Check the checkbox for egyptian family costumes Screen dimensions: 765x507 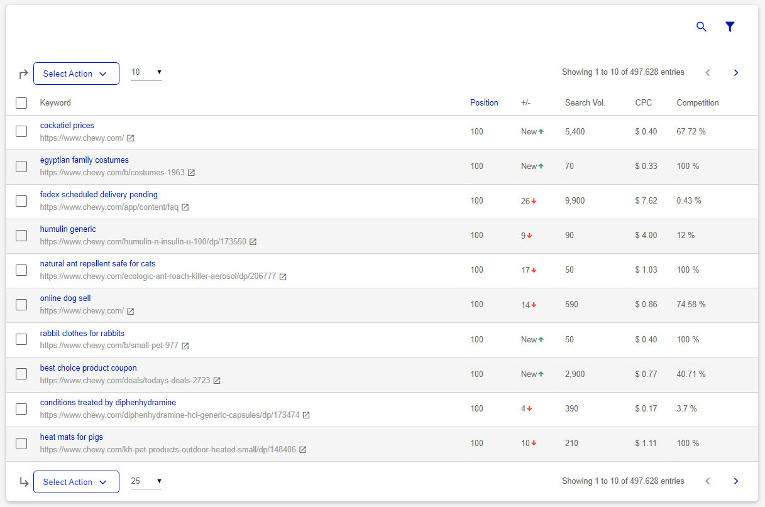click(x=21, y=166)
